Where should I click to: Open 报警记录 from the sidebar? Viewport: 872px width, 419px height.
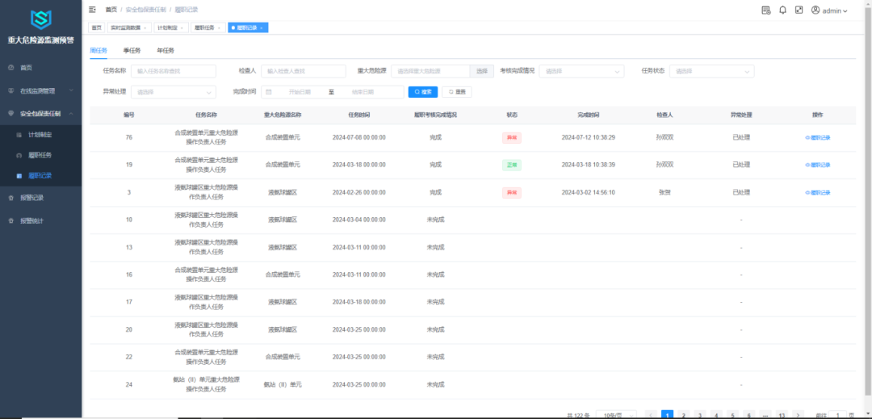point(32,198)
